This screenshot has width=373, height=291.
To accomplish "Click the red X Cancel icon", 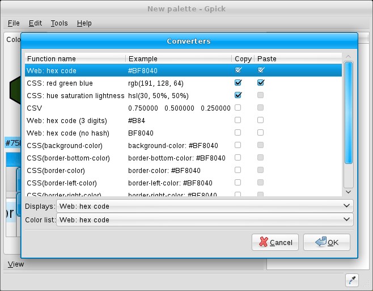I will pos(263,242).
